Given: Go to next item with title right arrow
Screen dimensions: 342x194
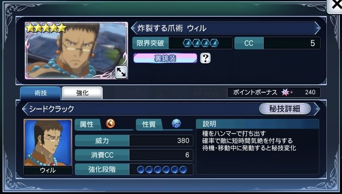Looking at the screenshot, I should click(318, 28).
